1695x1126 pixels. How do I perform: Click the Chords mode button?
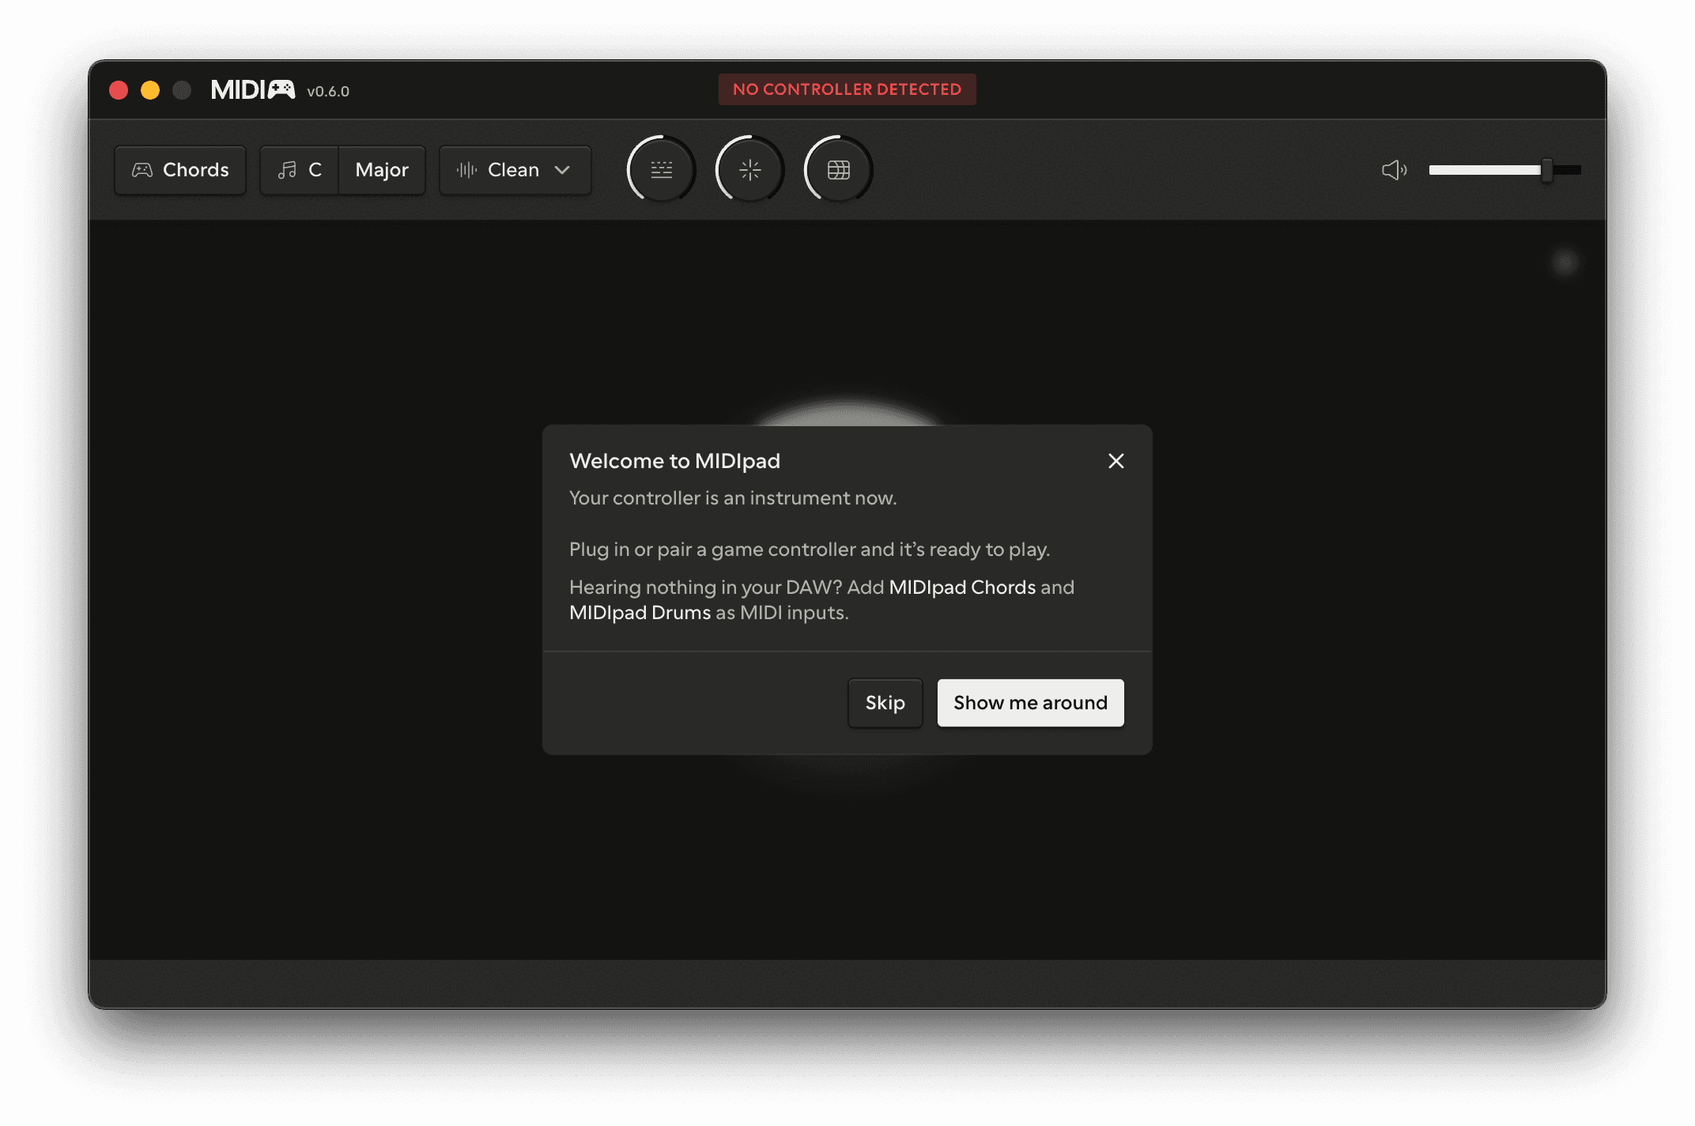(180, 170)
